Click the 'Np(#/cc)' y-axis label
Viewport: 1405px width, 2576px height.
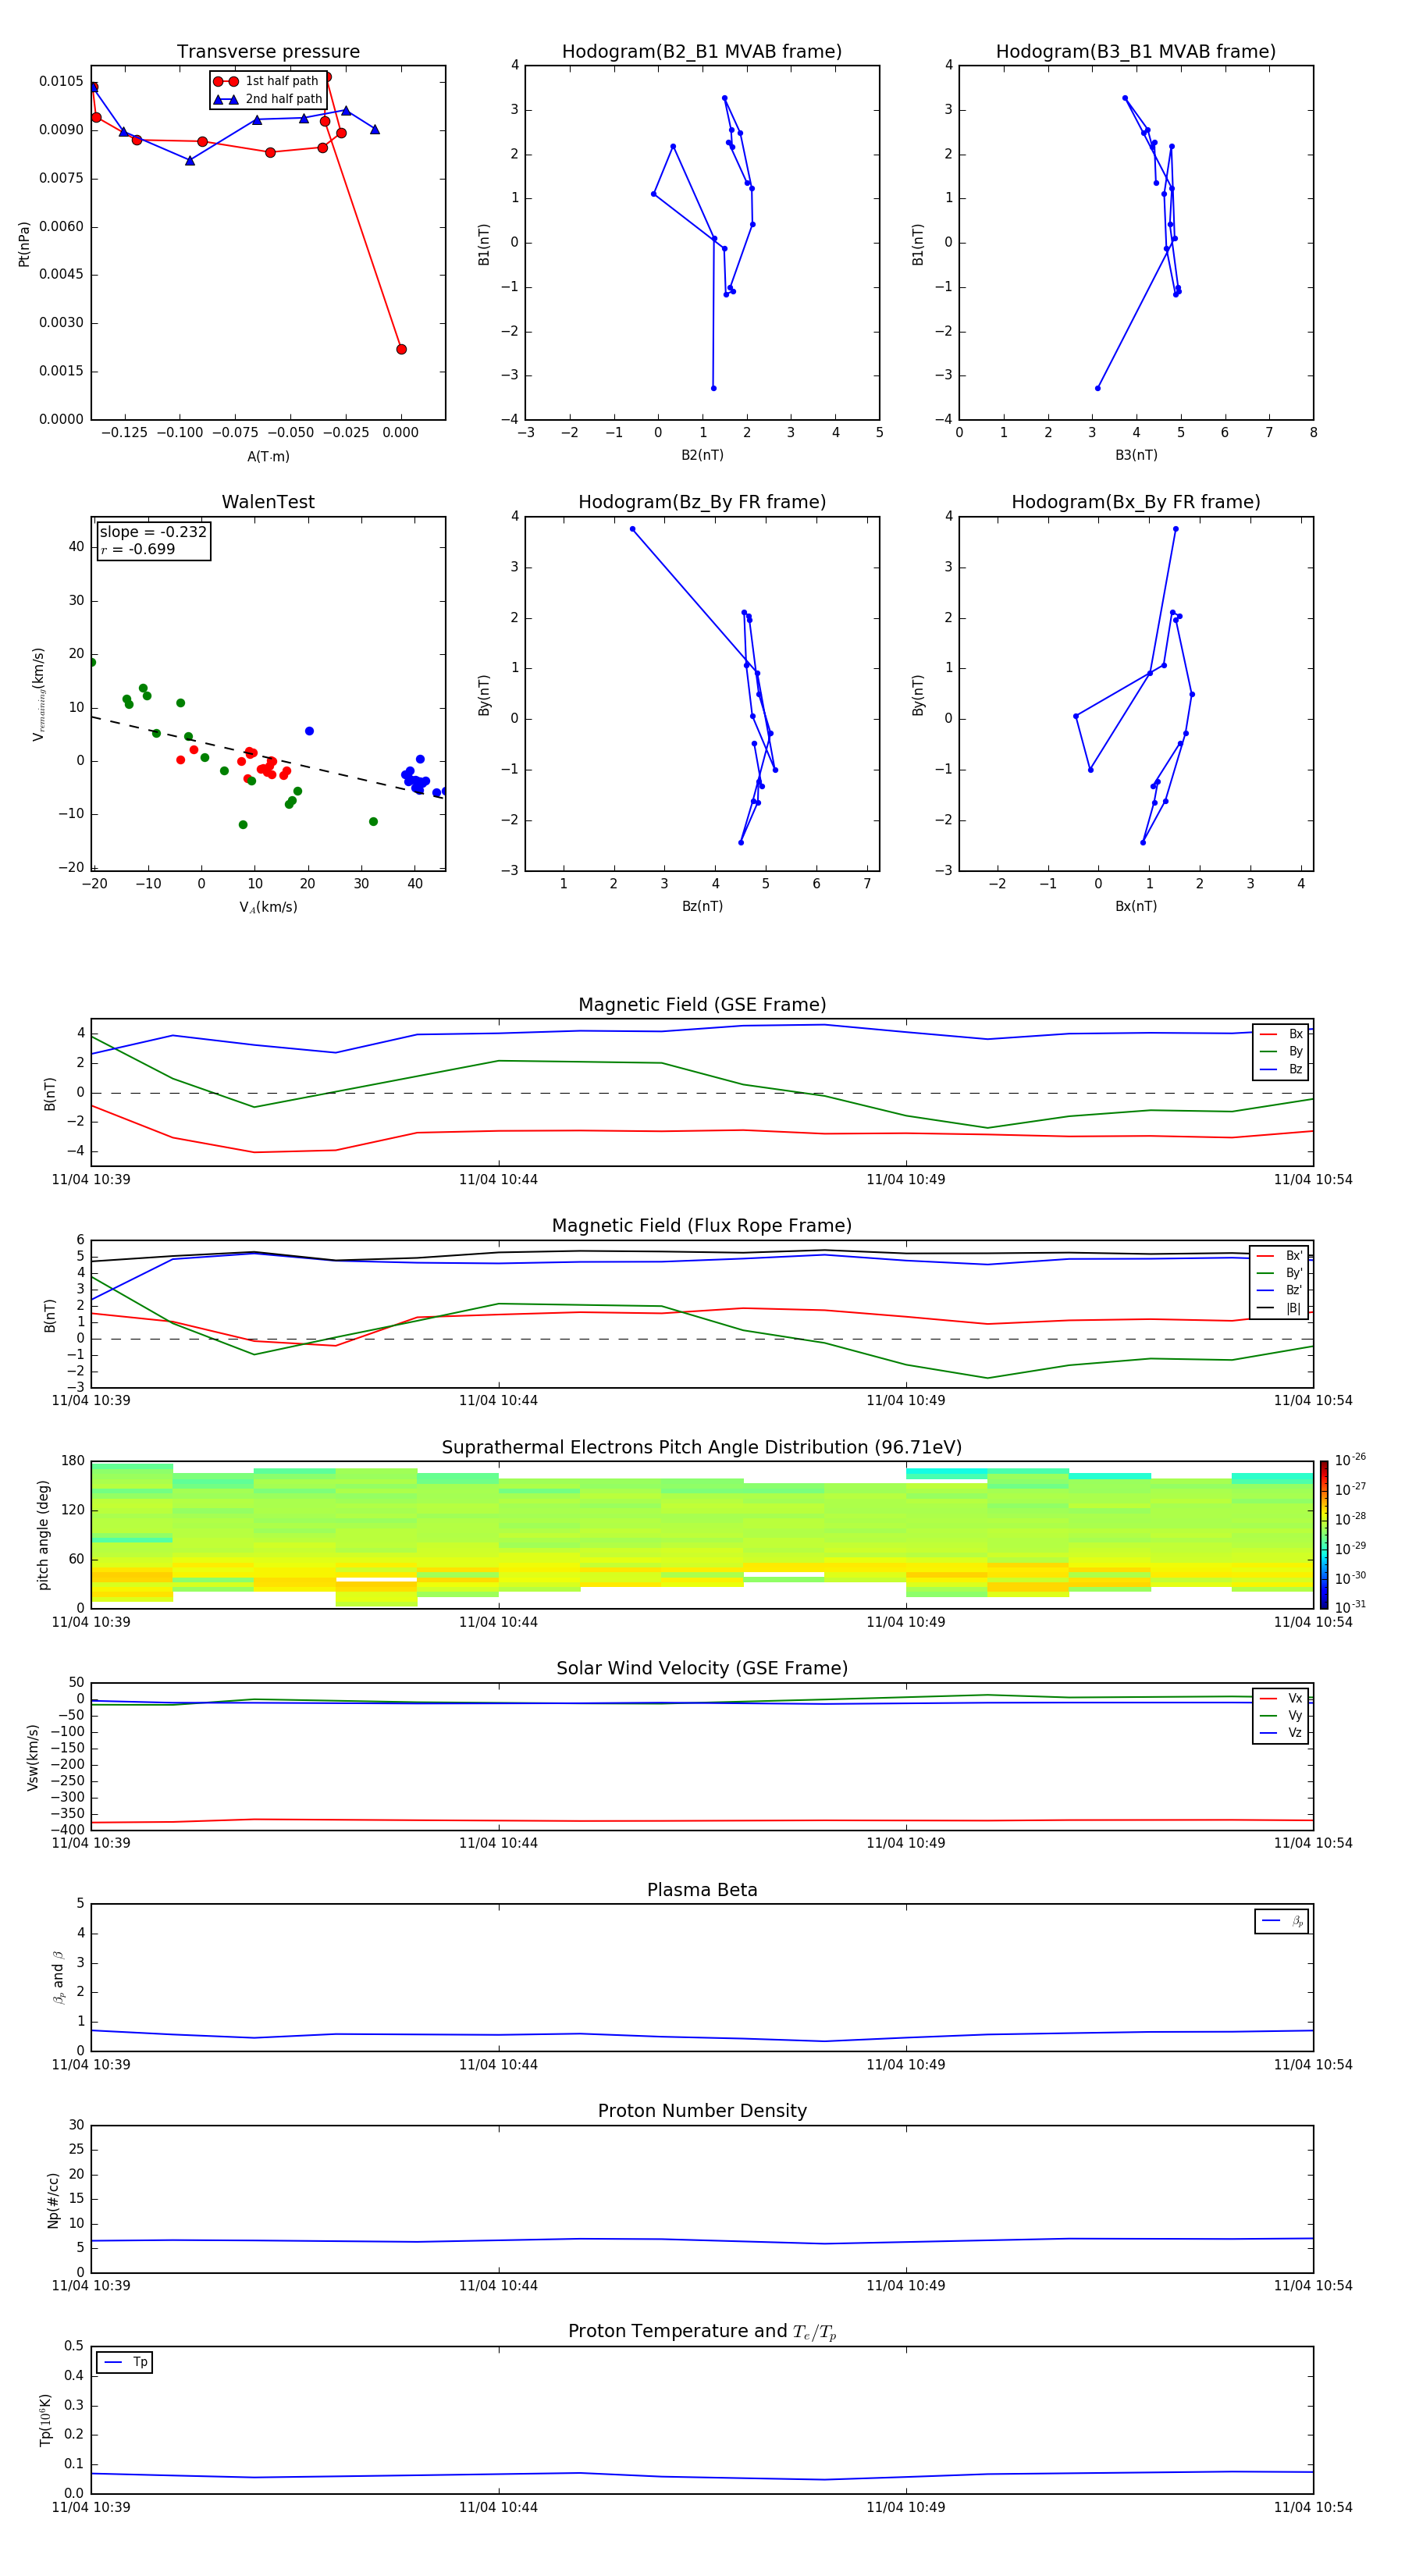click(x=53, y=2200)
